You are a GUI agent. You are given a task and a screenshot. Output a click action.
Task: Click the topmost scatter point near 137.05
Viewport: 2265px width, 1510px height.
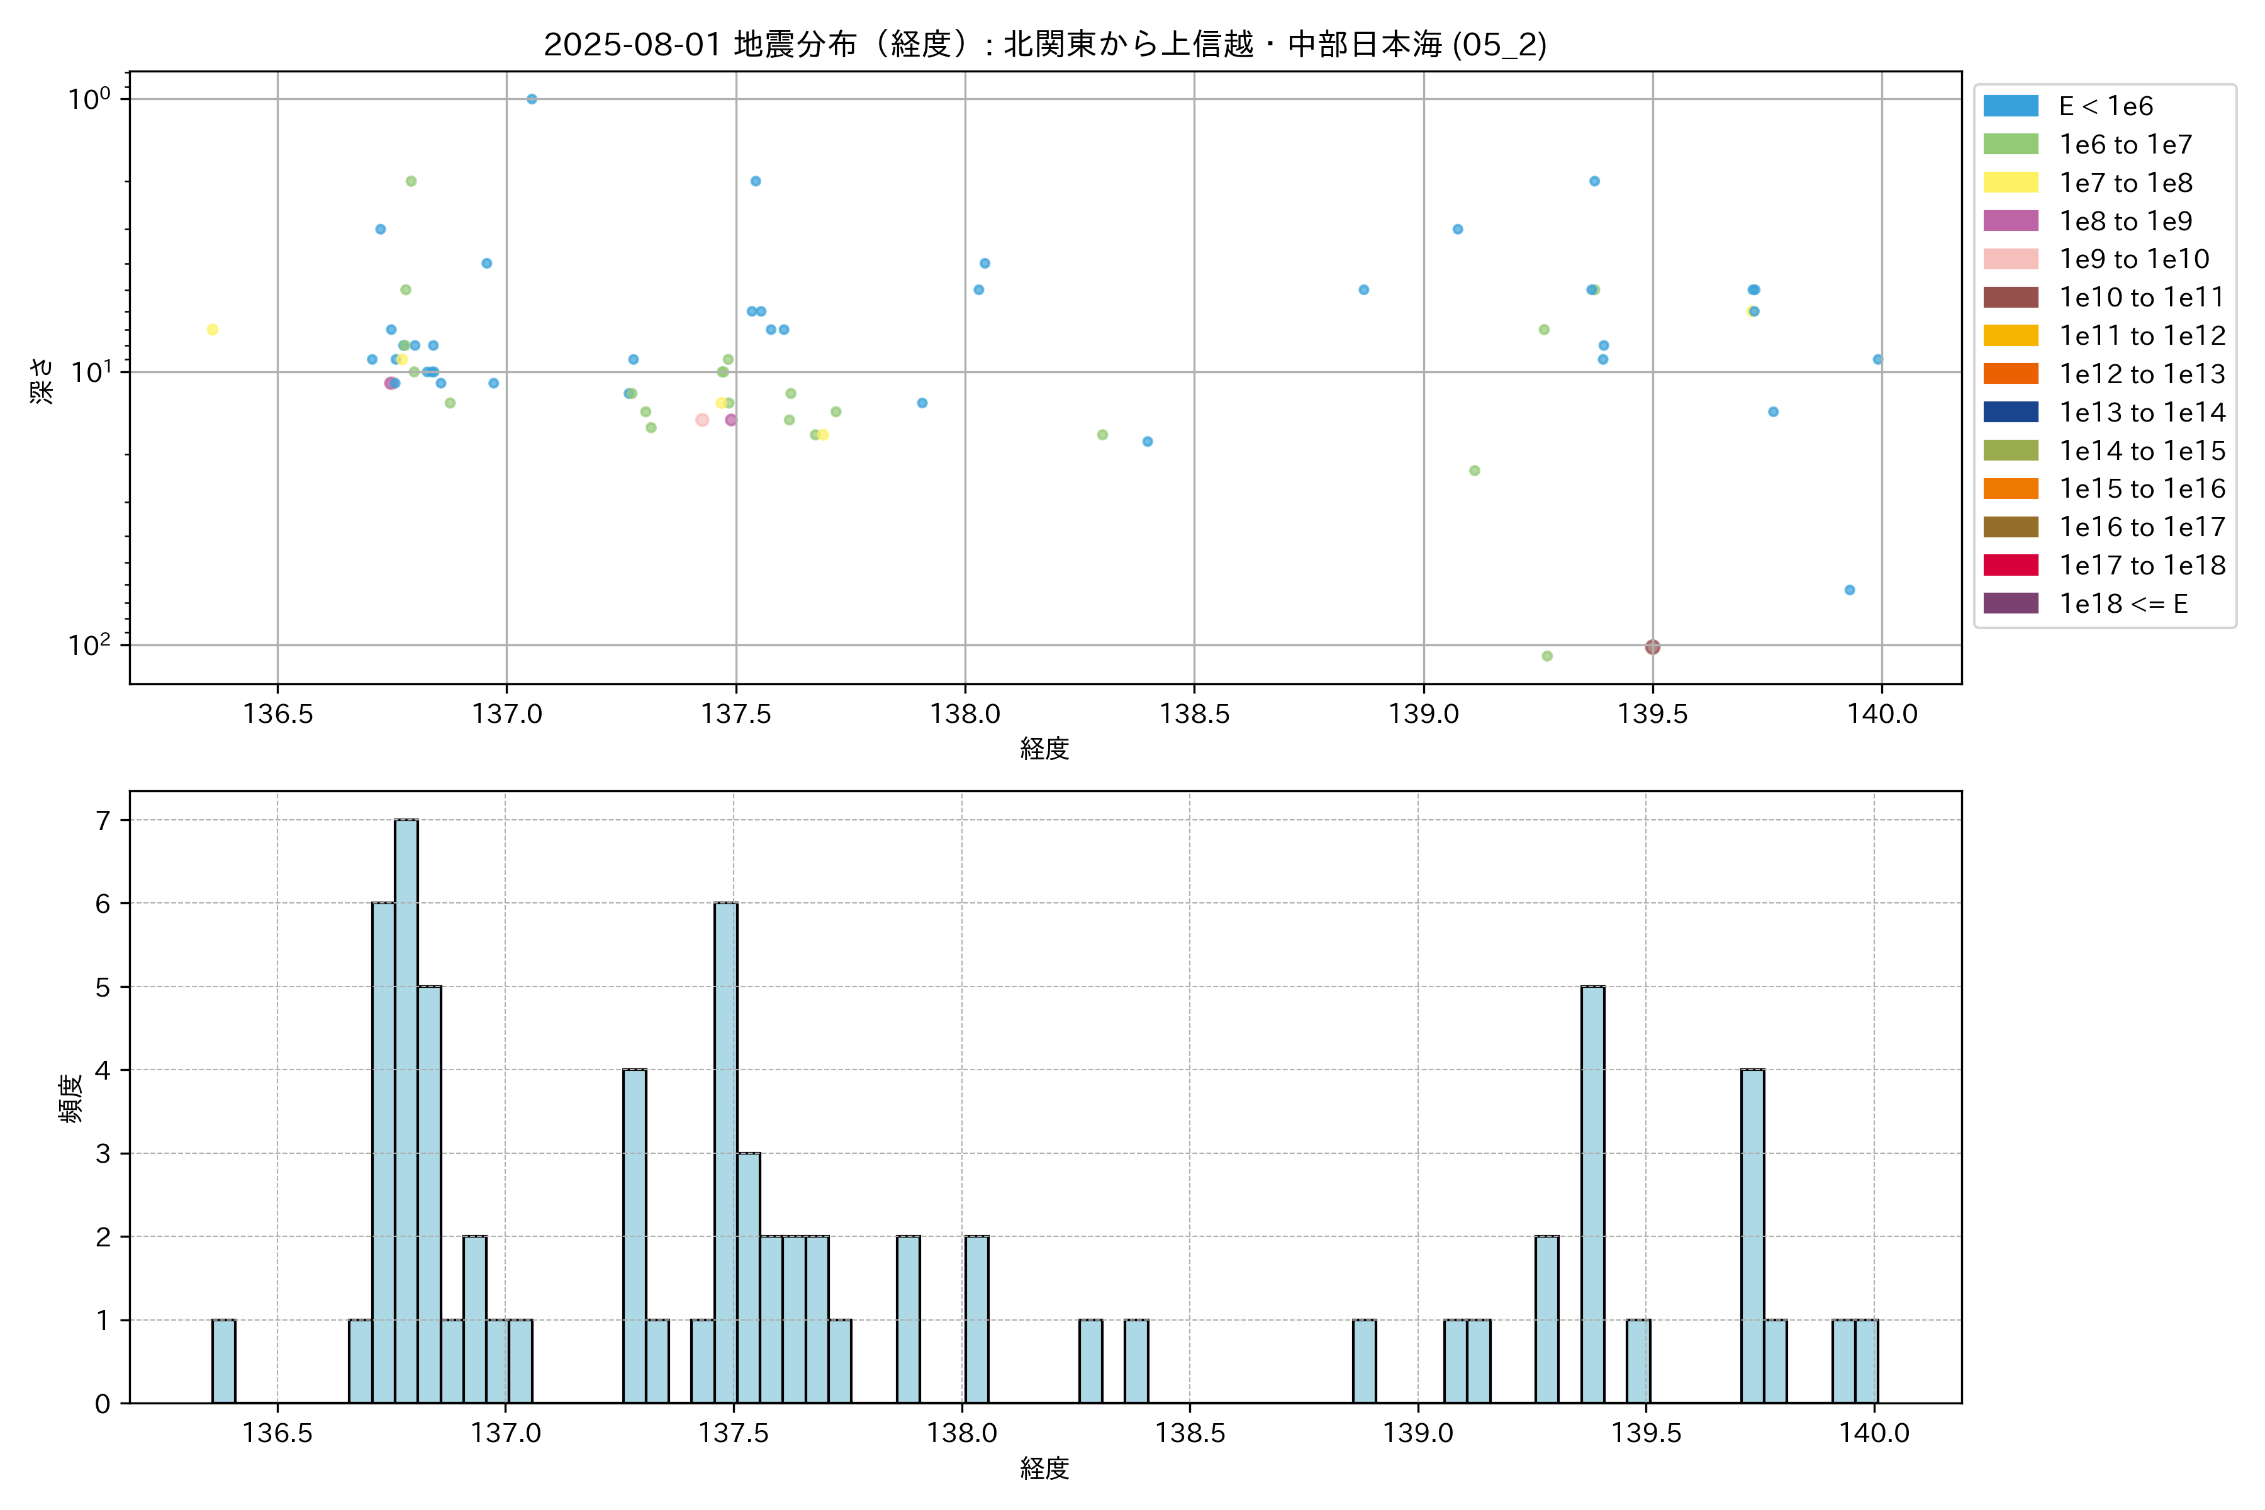532,99
